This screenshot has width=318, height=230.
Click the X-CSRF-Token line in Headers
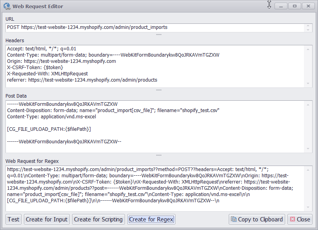(x=35, y=68)
